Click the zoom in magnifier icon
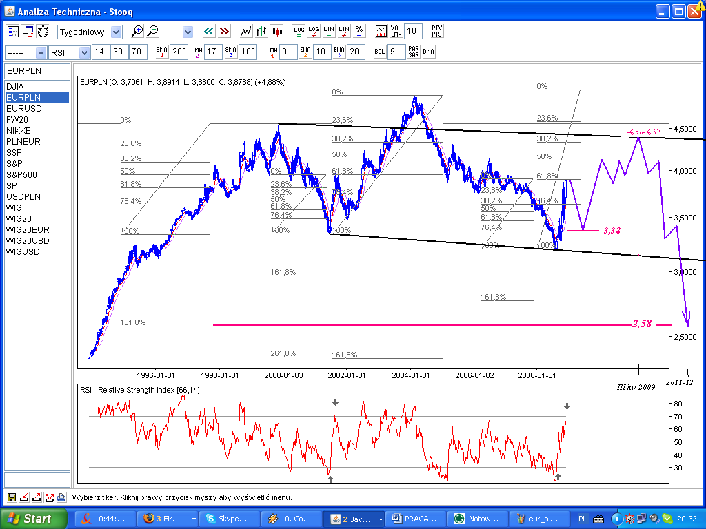 pos(137,32)
